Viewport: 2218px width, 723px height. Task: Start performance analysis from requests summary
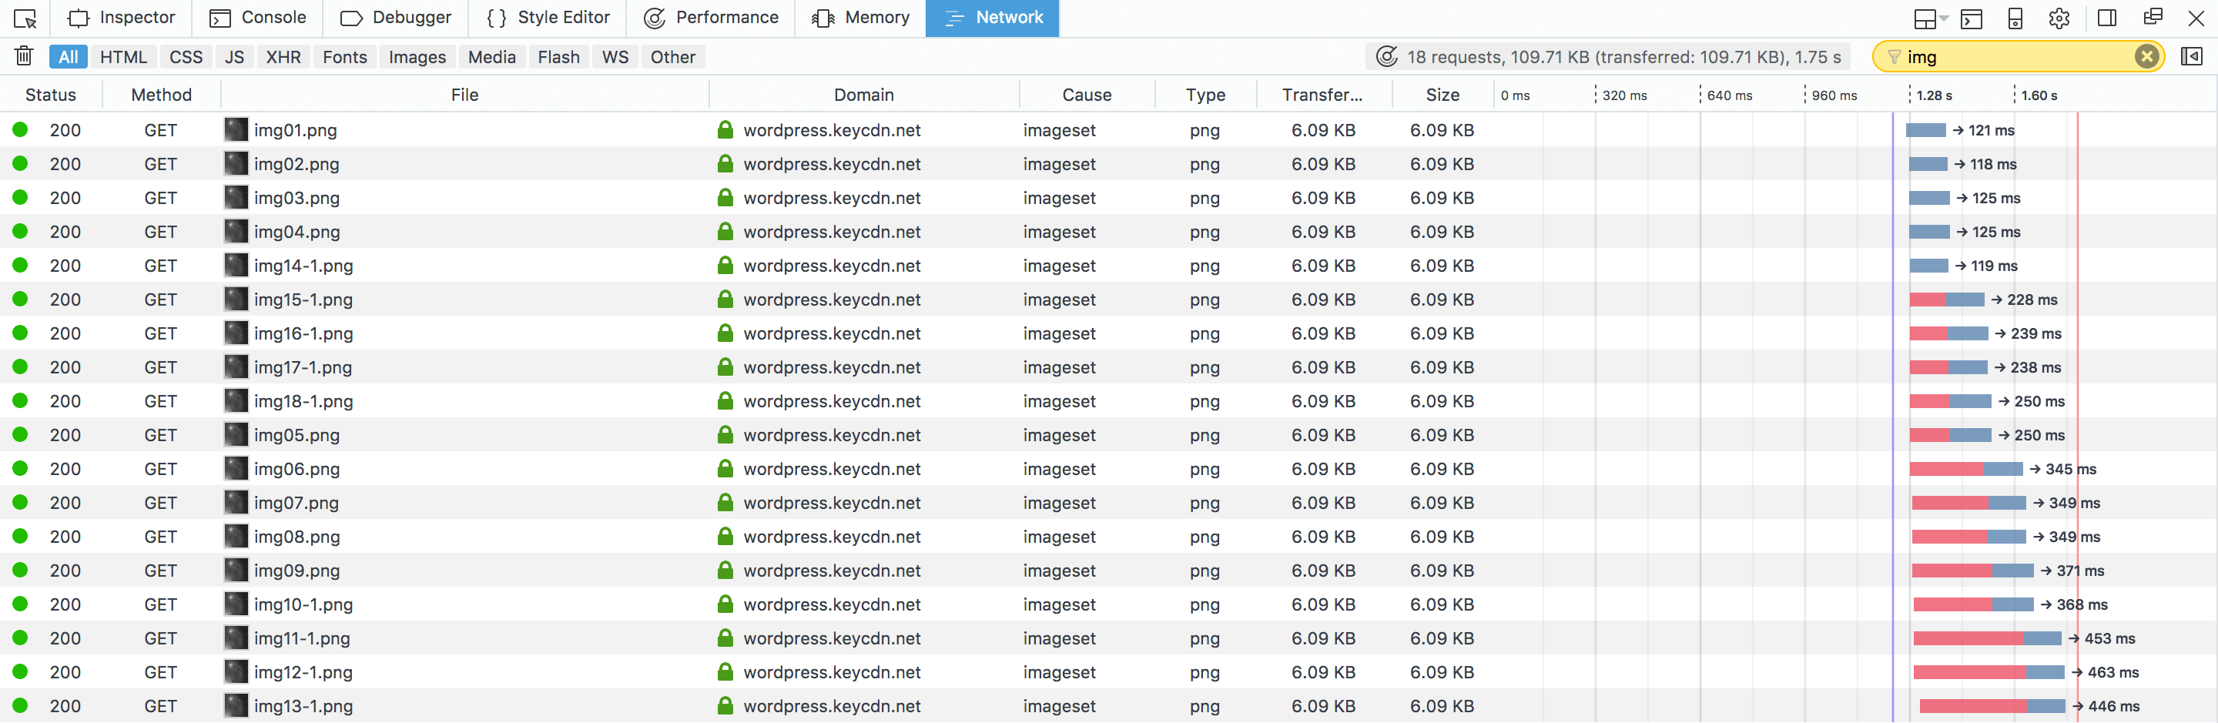click(x=1386, y=57)
